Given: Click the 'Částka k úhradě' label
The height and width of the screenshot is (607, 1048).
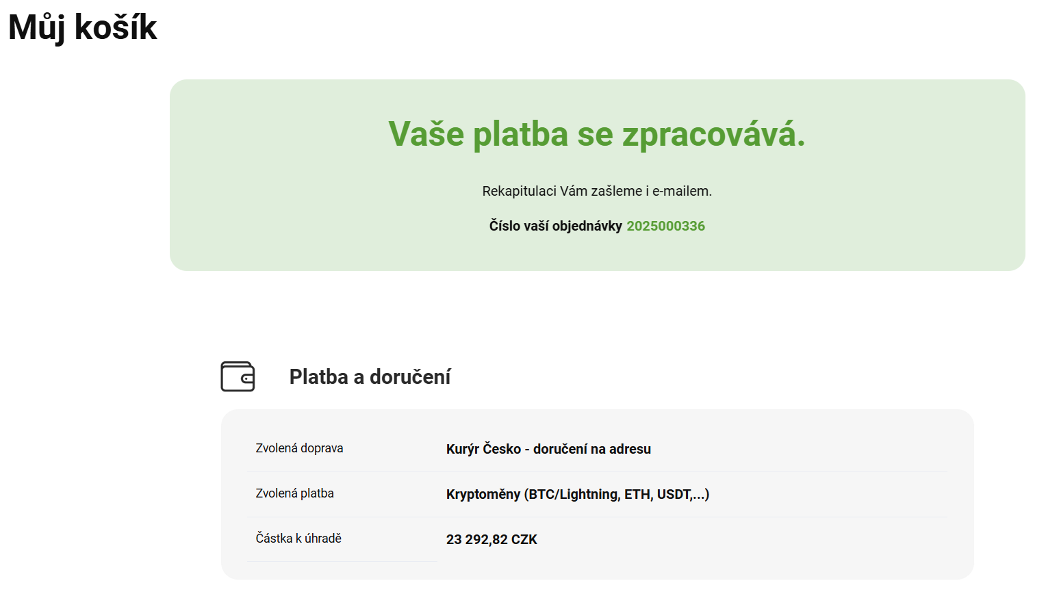Looking at the screenshot, I should click(298, 539).
